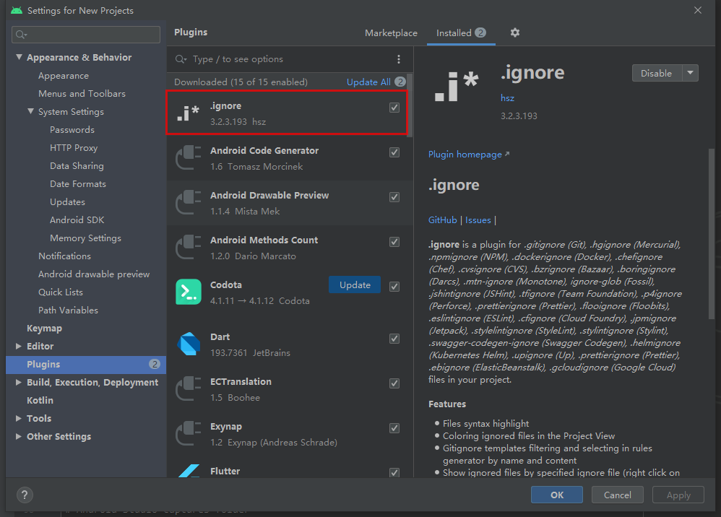721x517 pixels.
Task: Click the plugins settings gear icon
Action: click(x=515, y=32)
